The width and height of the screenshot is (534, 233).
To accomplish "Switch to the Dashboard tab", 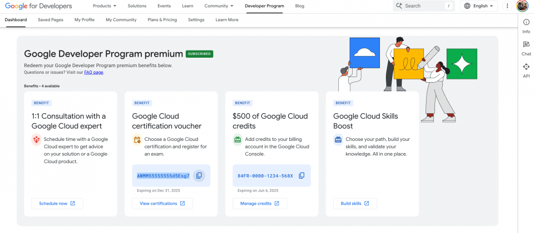I will point(16,20).
